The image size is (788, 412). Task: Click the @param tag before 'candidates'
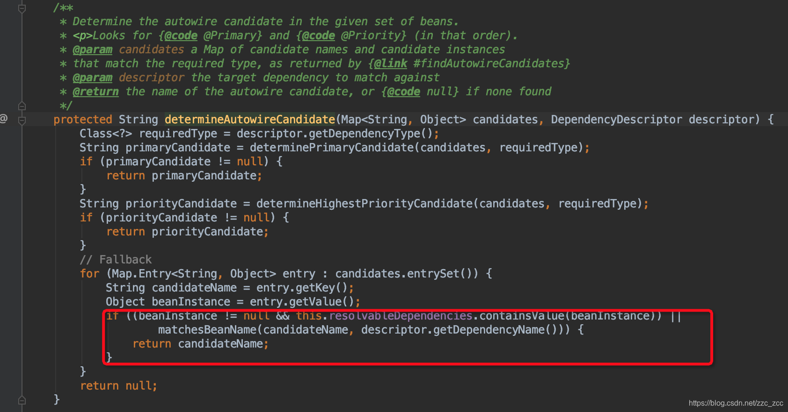93,50
